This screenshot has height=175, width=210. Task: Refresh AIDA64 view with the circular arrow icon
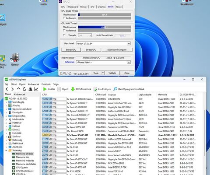tap(24, 89)
